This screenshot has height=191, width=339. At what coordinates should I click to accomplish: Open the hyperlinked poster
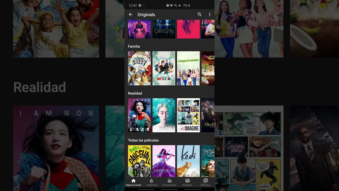[x=188, y=68]
